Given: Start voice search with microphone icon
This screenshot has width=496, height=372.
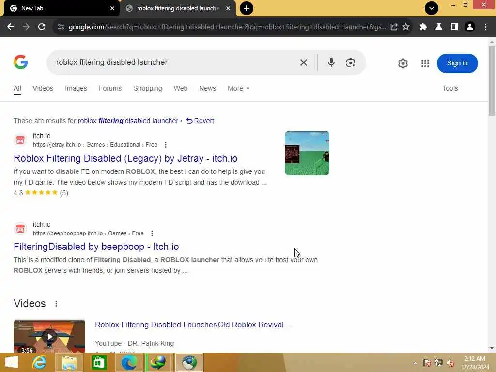Looking at the screenshot, I should tap(331, 62).
